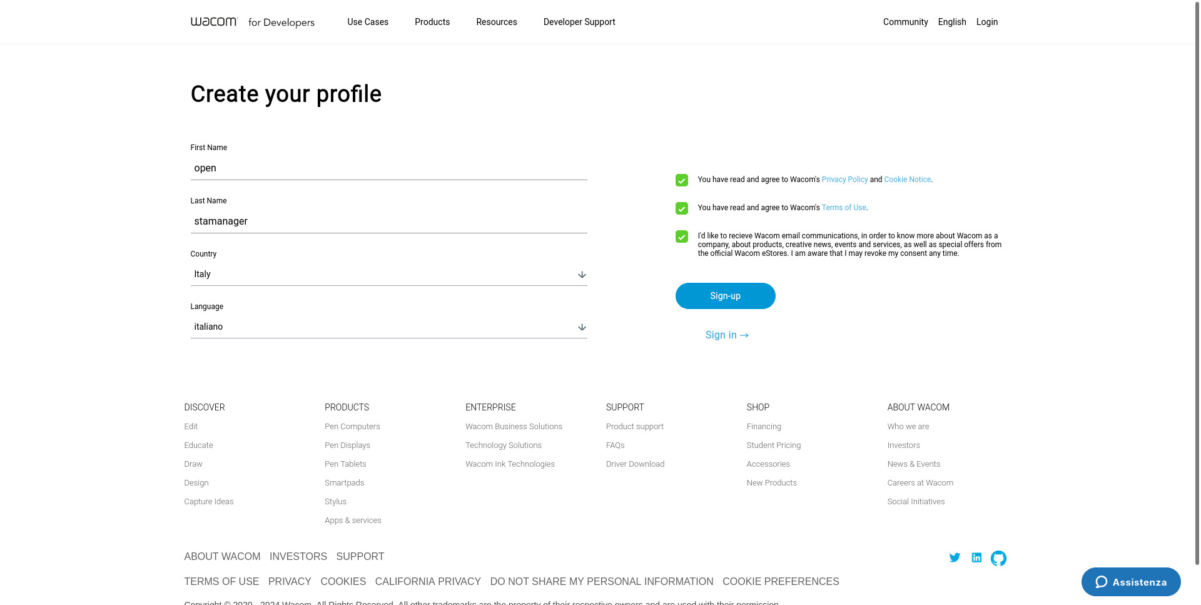Image resolution: width=1201 pixels, height=605 pixels.
Task: Open the Assistenza chat widget
Action: [x=1131, y=582]
